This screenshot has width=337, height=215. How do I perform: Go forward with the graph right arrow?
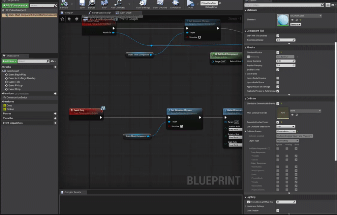coord(77,19)
